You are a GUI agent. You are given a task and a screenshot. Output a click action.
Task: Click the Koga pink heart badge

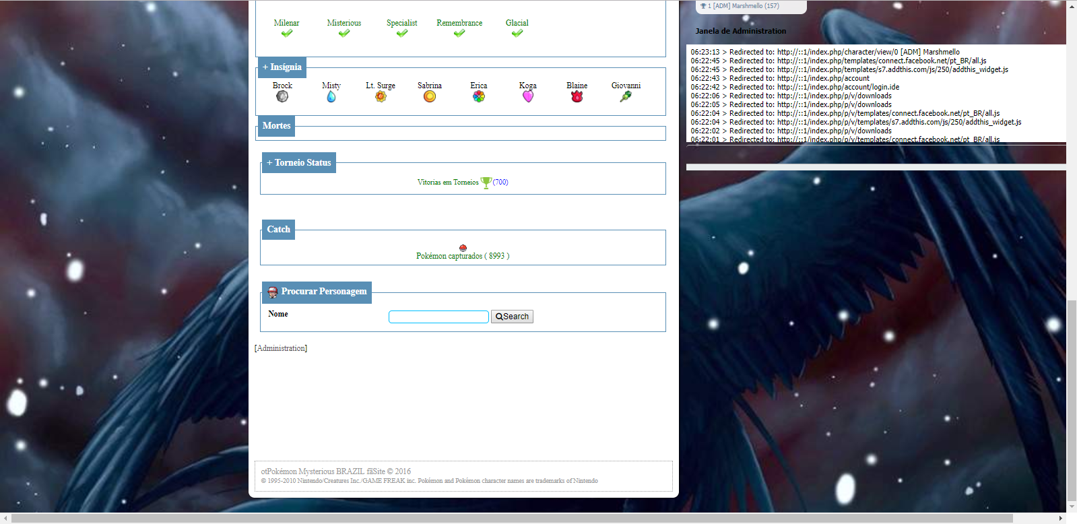(x=528, y=96)
